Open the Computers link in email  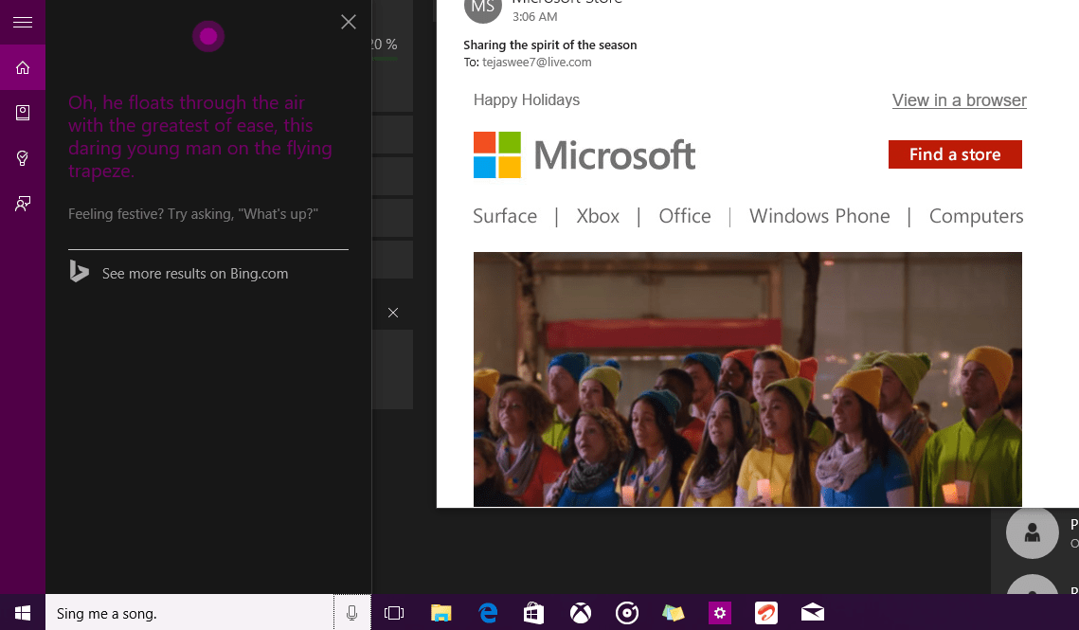(x=977, y=216)
